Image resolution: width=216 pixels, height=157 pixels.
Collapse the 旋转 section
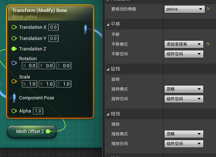coord(108,70)
